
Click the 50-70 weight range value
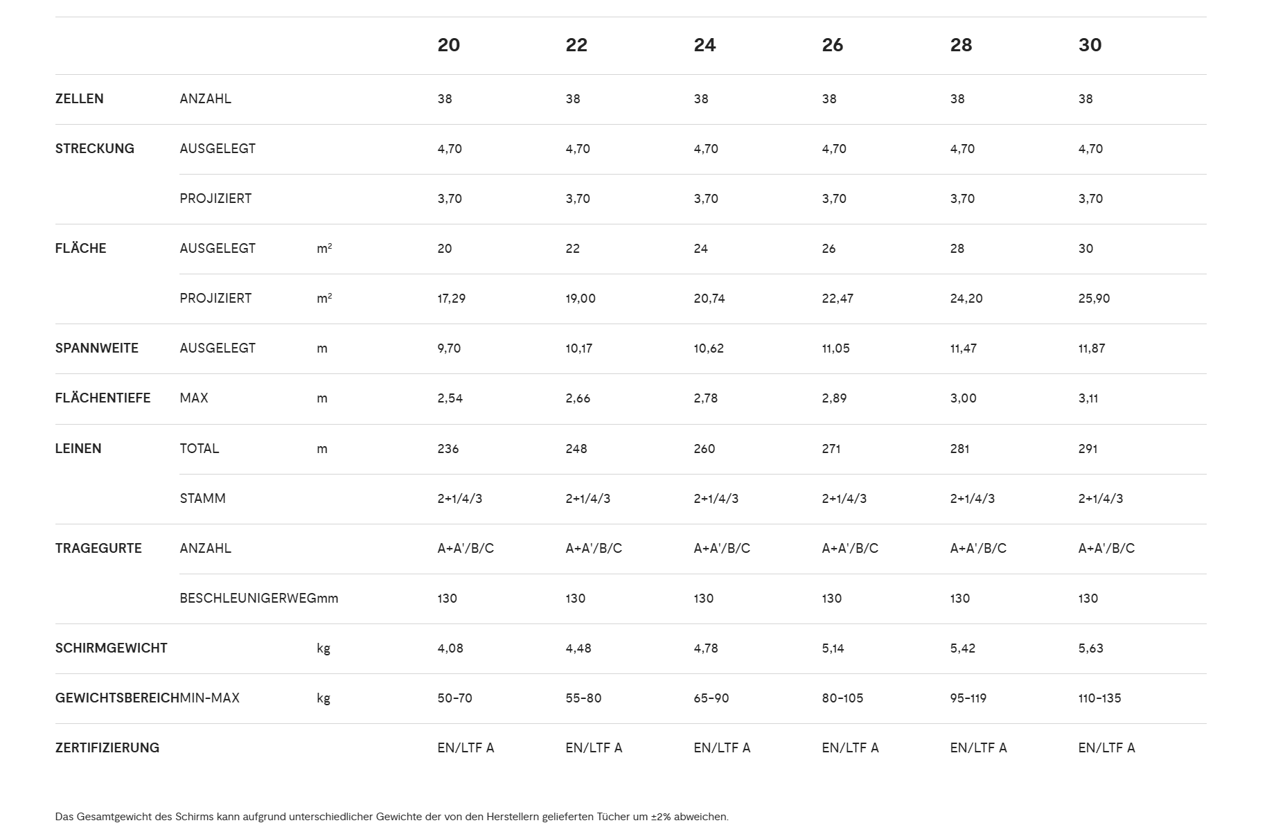point(455,698)
